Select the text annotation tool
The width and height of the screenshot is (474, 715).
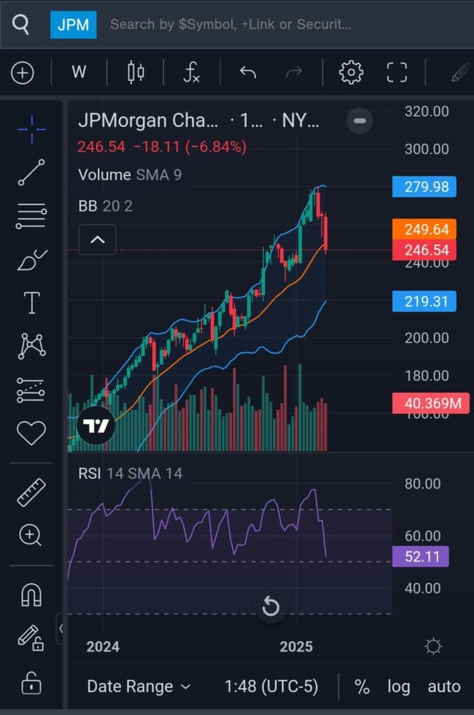pyautogui.click(x=31, y=303)
